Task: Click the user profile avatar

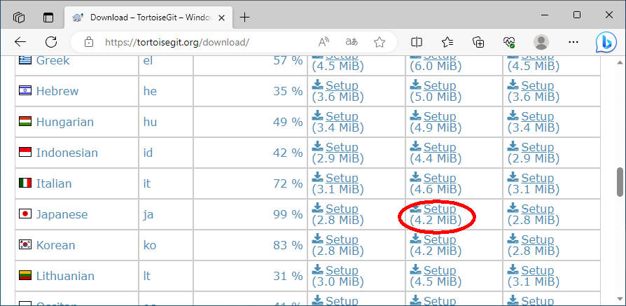Action: (541, 42)
